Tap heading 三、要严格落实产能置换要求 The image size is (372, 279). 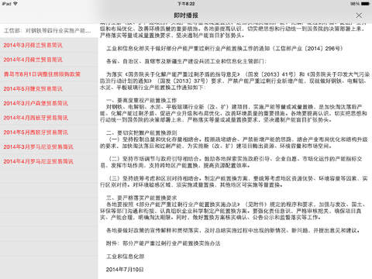pos(142,198)
